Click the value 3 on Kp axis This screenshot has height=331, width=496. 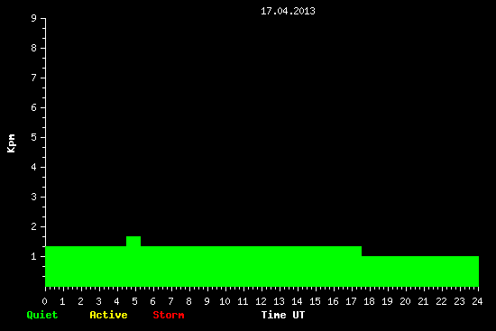(x=34, y=197)
